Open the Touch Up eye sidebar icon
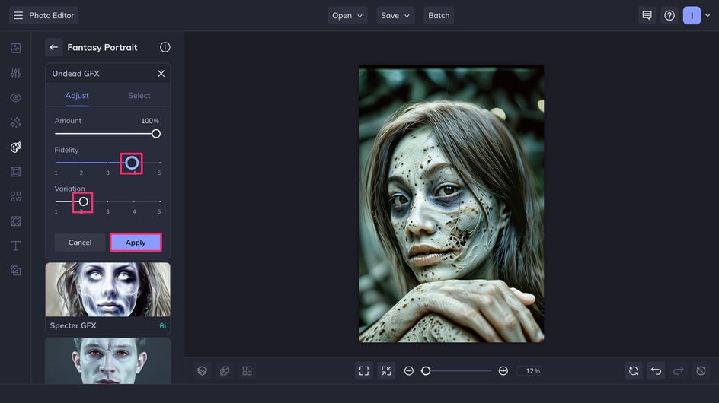 (15, 97)
